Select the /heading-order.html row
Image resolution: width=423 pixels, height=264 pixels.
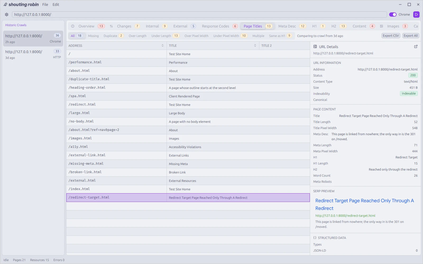(x=188, y=88)
